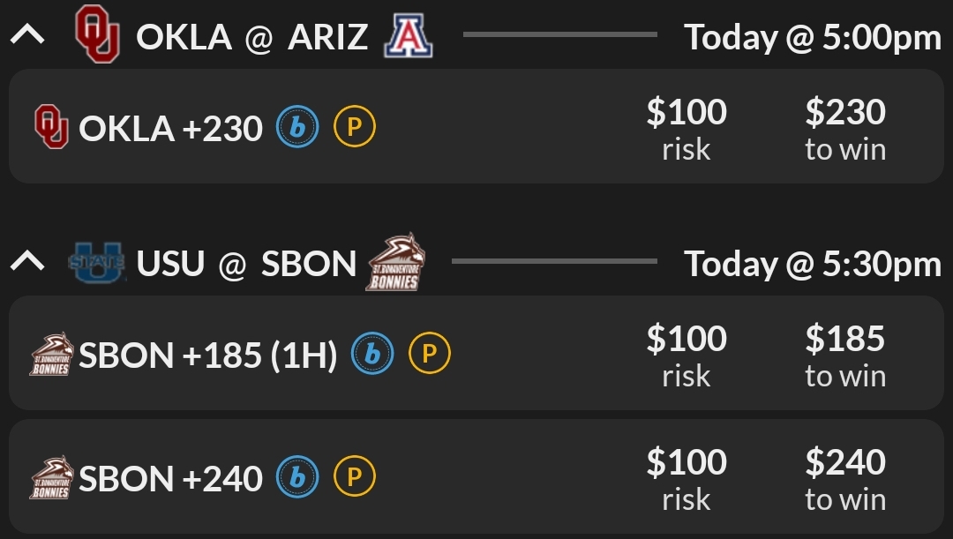The image size is (953, 539).
Task: Click yellow 'P' badge on OKLA +230
Action: pos(355,129)
